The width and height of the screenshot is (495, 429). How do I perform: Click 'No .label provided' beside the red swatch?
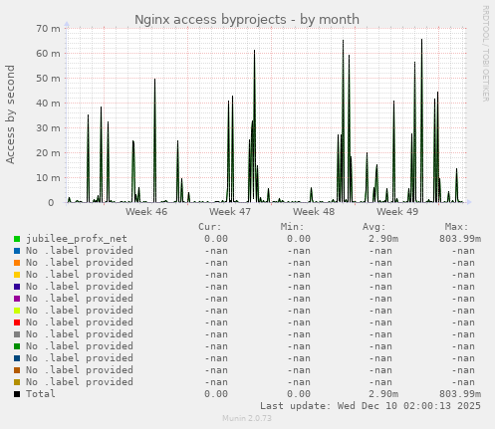pyautogui.click(x=80, y=322)
